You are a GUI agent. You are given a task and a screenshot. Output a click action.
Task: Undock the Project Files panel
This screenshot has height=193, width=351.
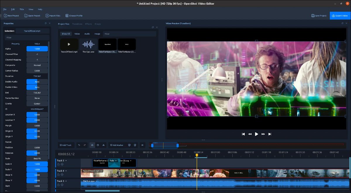[153, 27]
